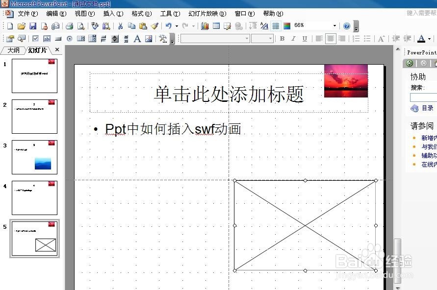Select slide 3 thumbnail
The height and width of the screenshot is (290, 437).
click(34, 157)
